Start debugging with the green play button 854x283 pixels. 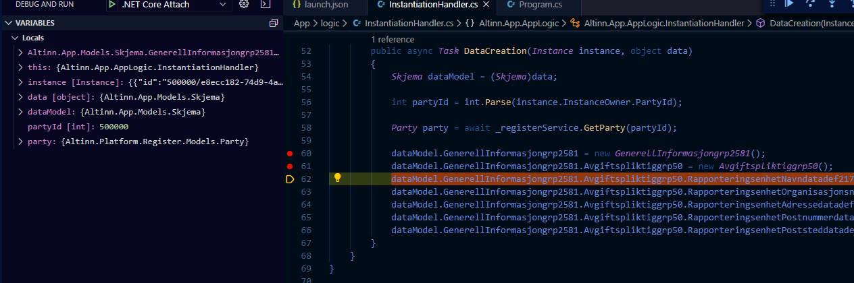(x=112, y=5)
